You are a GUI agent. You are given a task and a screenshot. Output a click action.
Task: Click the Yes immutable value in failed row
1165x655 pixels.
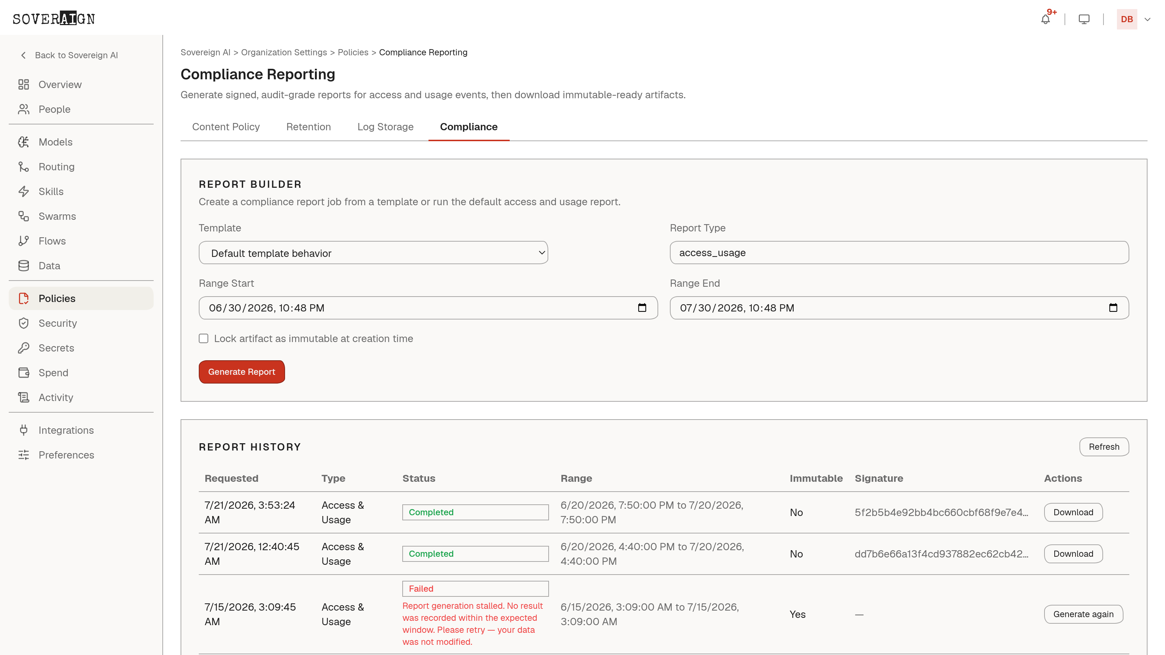(797, 614)
